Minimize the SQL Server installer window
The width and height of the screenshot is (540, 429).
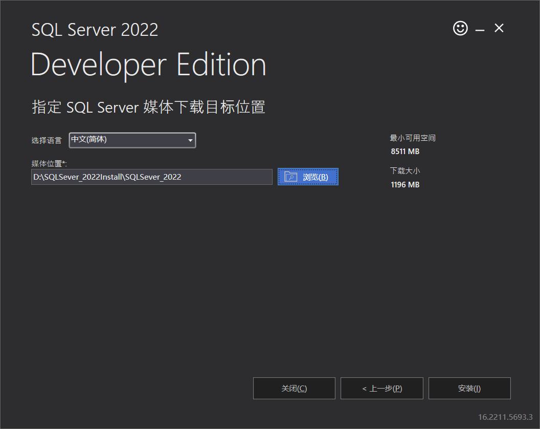(x=480, y=30)
